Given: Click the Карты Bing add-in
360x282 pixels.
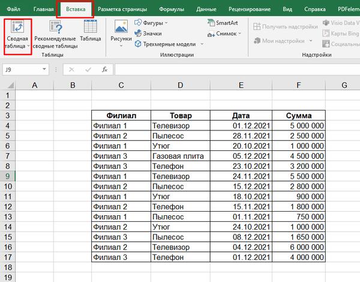Looking at the screenshot, I should click(341, 33).
